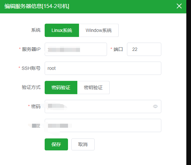Show the password using the eye icon
This screenshot has width=191, height=165.
tap(155, 106)
